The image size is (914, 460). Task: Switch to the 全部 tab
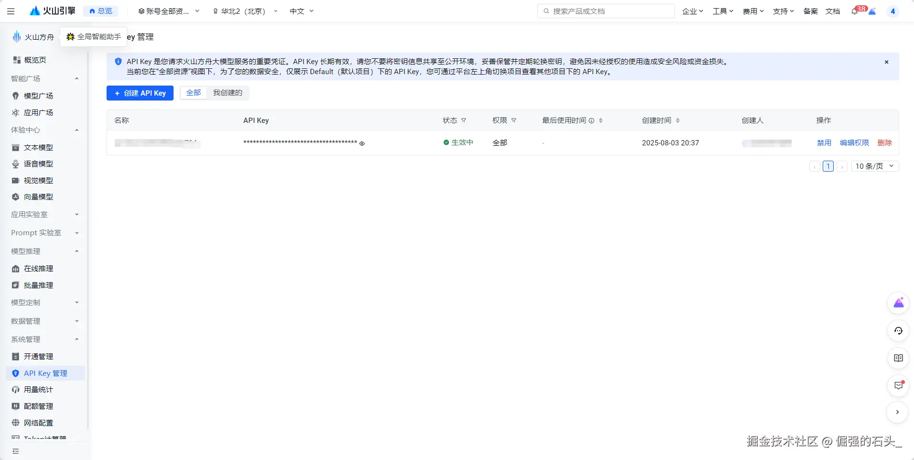(x=194, y=93)
